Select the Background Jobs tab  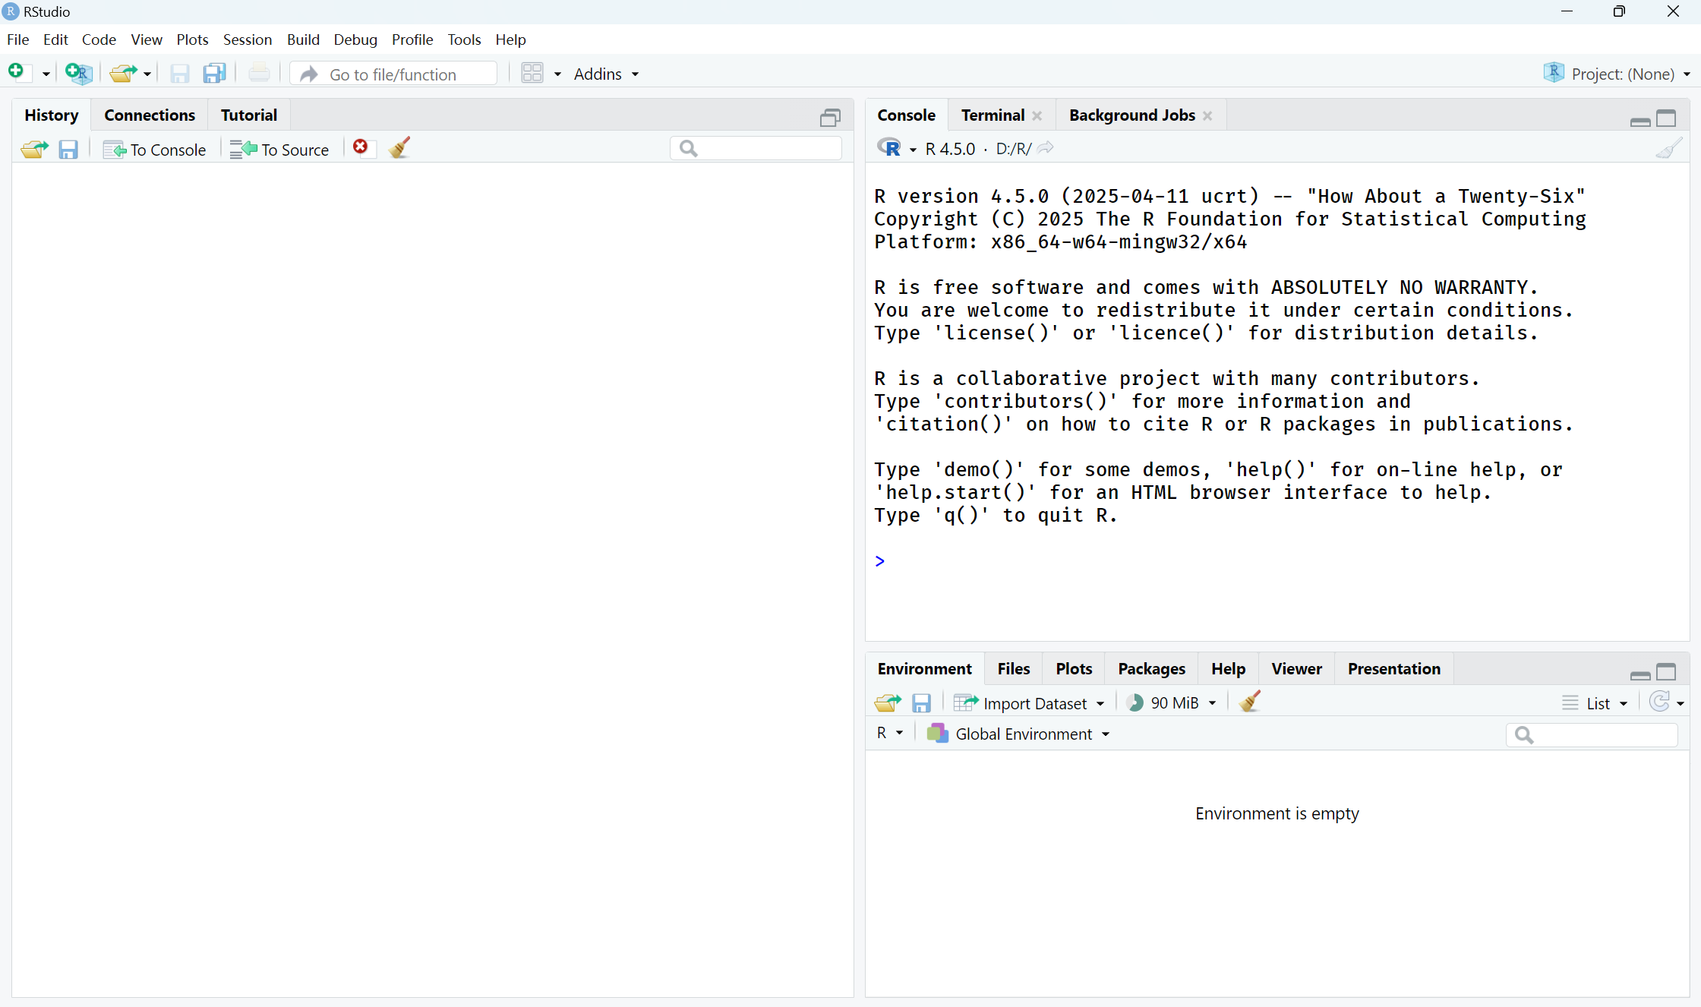pos(1131,115)
